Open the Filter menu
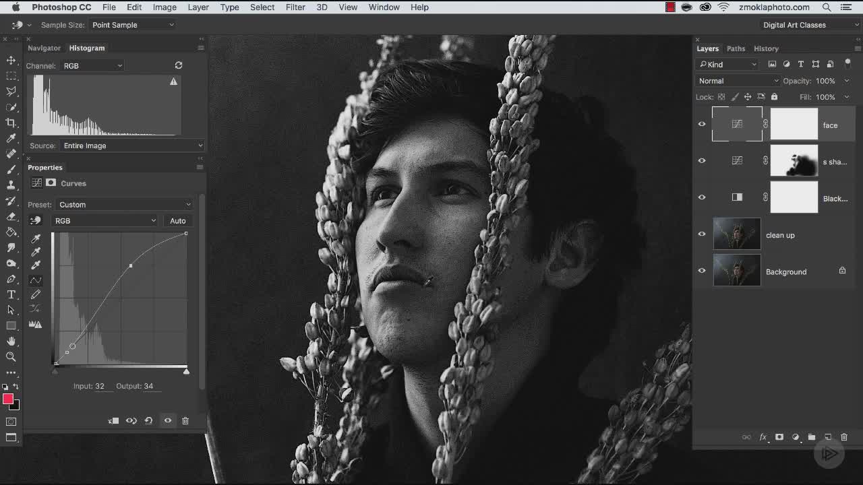 click(295, 7)
